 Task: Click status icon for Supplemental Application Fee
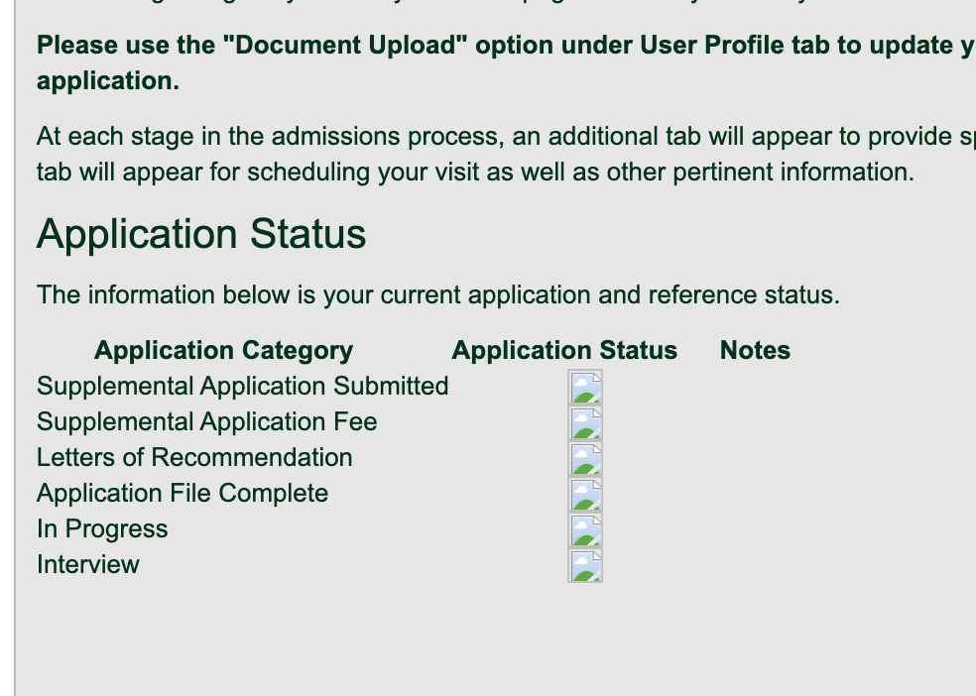[585, 423]
